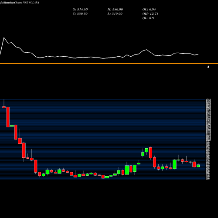Click the high price value H: 580.00
The height and width of the screenshot is (218, 218).
coord(115,10)
